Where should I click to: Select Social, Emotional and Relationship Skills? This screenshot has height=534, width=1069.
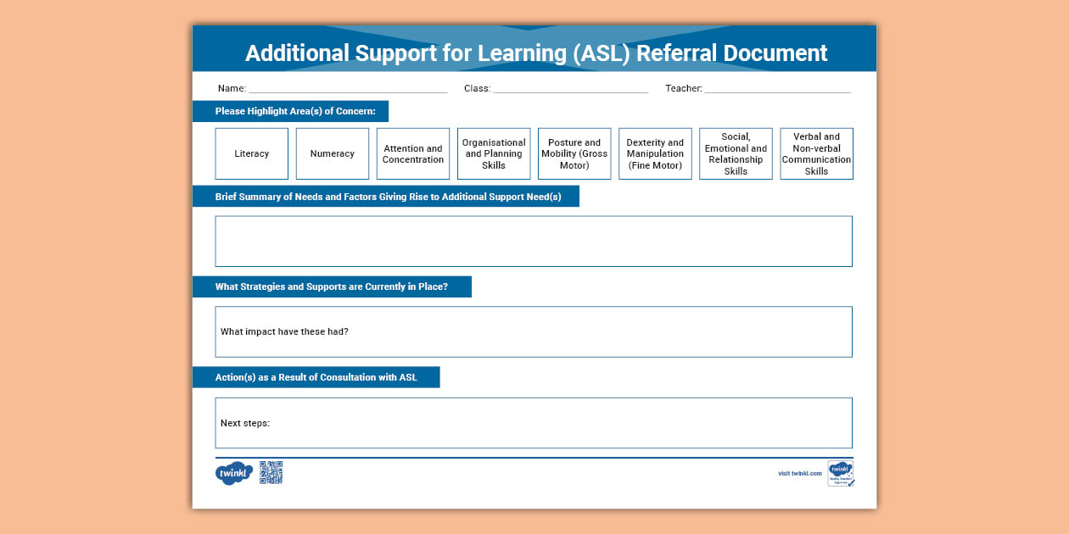(735, 153)
